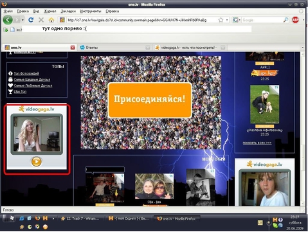The width and height of the screenshot is (308, 232).
Task: Open the black-and-white photo numbered 23
Action: (x=201, y=187)
